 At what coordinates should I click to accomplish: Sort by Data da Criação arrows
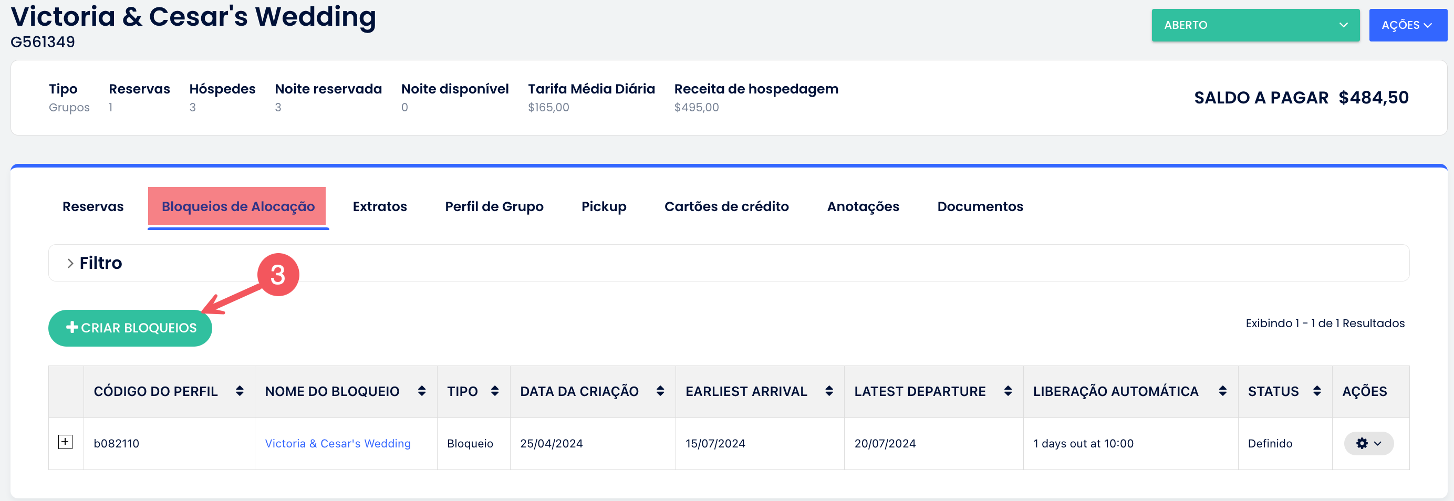660,391
